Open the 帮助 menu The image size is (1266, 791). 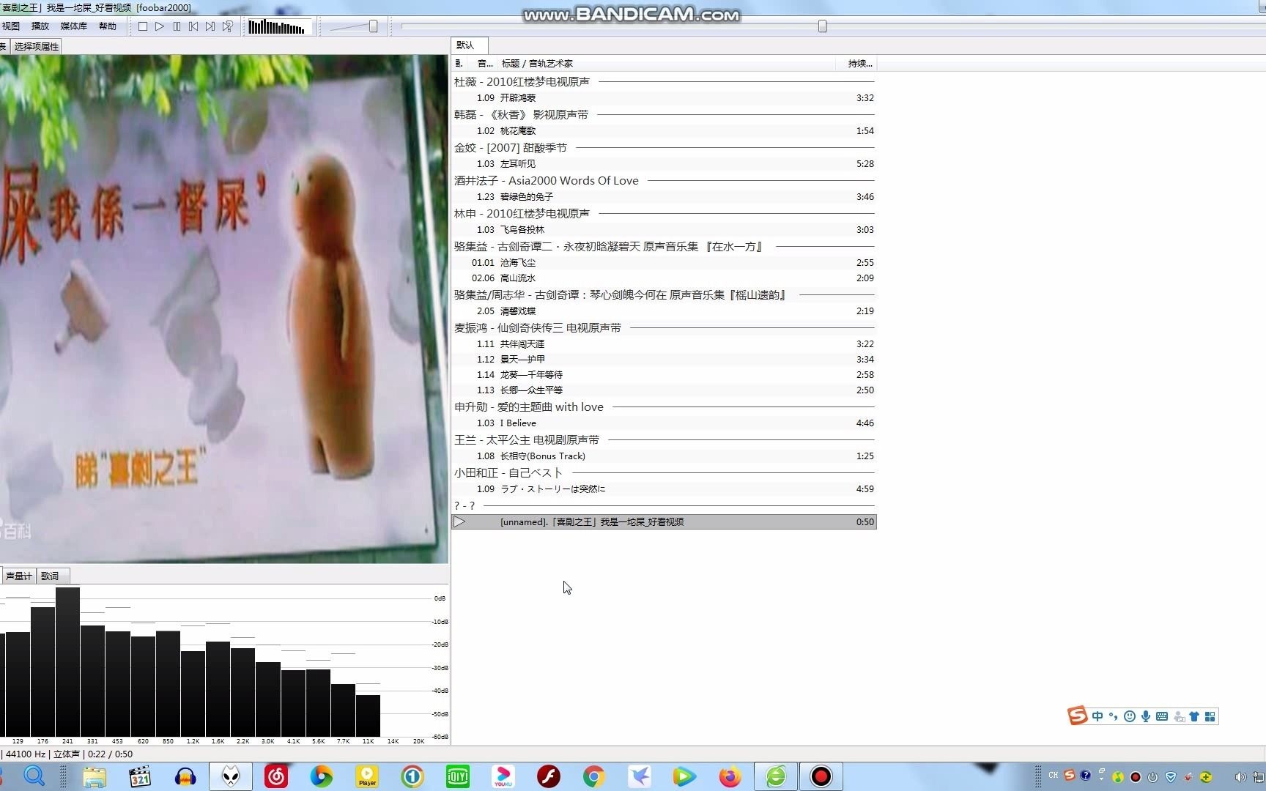pyautogui.click(x=108, y=26)
